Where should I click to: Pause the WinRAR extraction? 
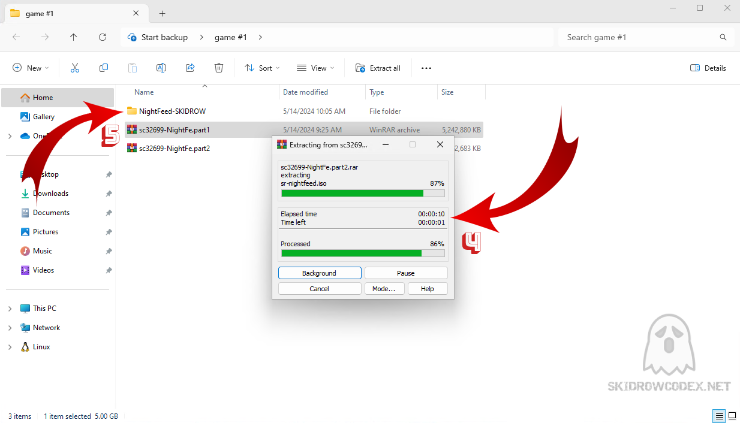coord(406,273)
